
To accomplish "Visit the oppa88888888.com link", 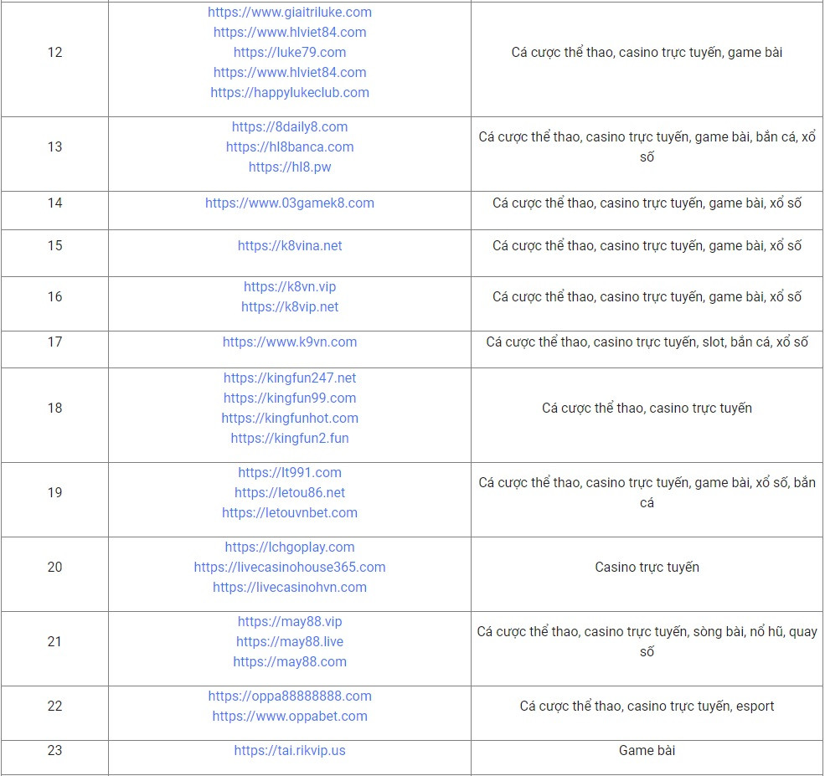I will coord(290,696).
